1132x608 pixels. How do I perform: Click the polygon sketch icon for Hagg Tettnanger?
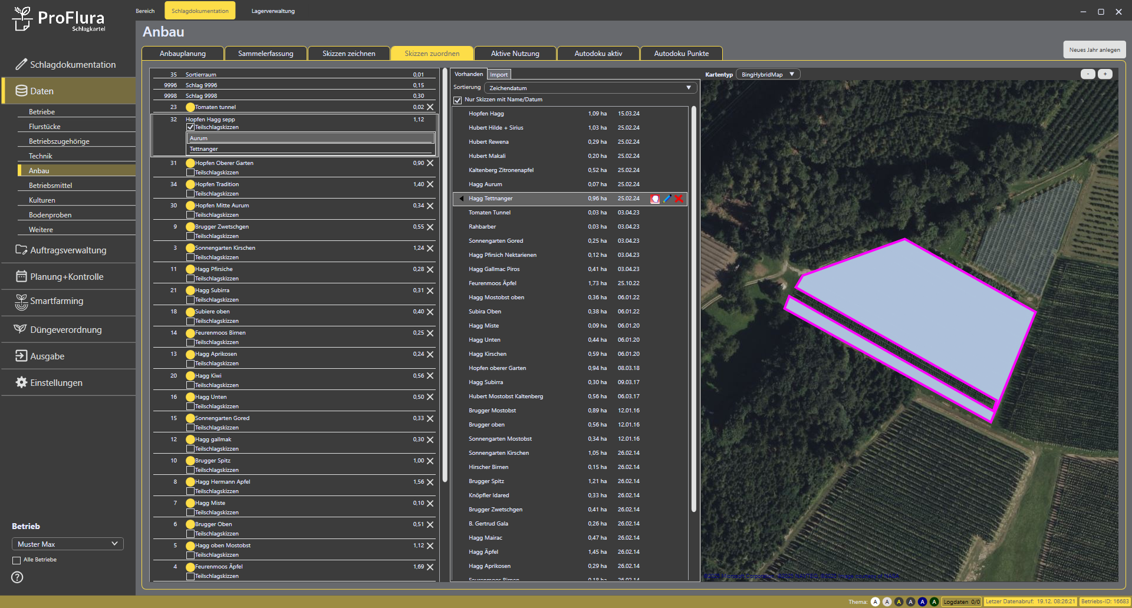pyautogui.click(x=654, y=199)
